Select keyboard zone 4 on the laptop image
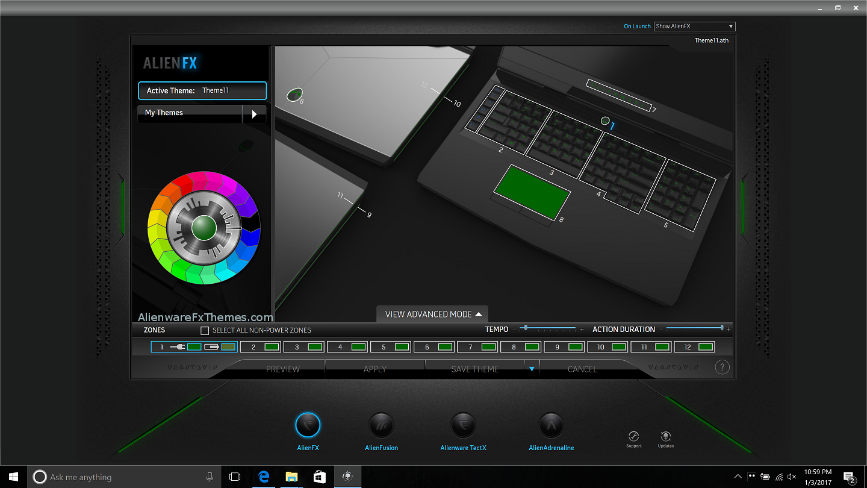 (x=622, y=172)
